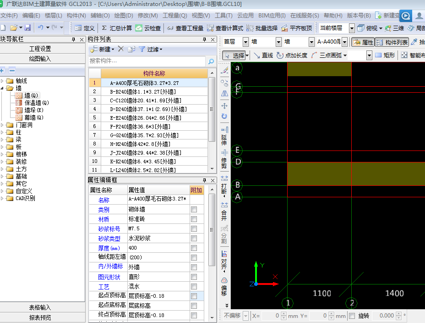Click the 搜索构件 search input field
This screenshot has height=323, width=425.
pos(147,61)
